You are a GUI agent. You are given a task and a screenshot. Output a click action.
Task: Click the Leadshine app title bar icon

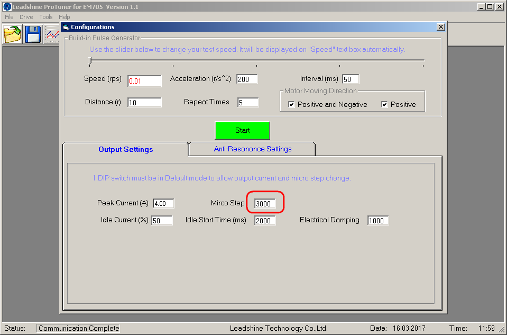pos(7,6)
